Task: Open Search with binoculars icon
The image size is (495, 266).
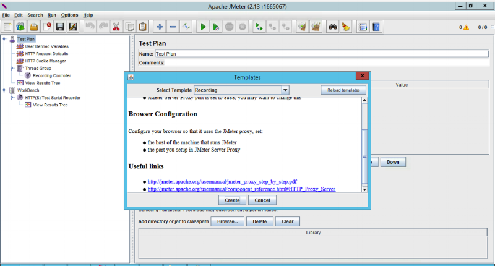Action: [333, 27]
